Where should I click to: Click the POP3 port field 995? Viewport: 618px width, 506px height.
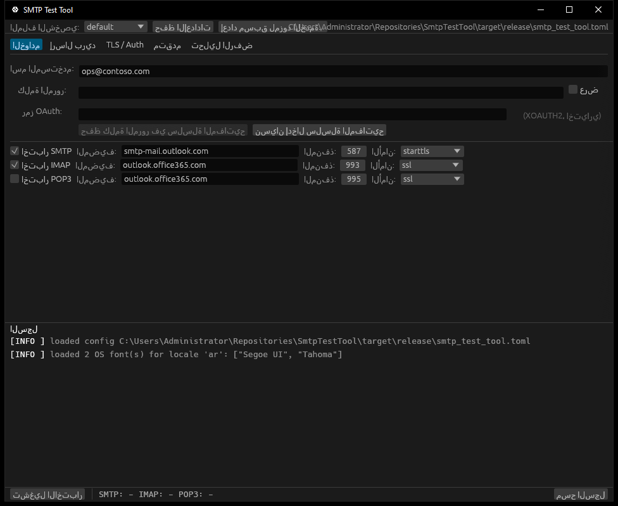(x=353, y=179)
